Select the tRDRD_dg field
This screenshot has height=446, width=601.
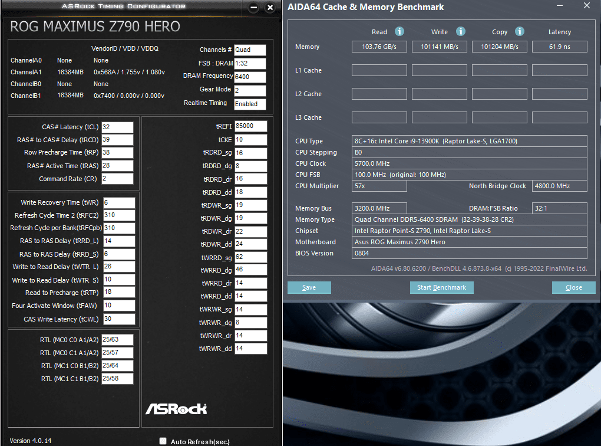(250, 166)
